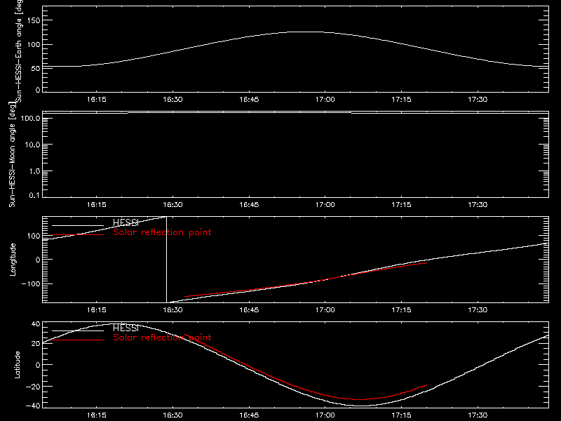Click the Sun-HESSI-Earth angle axis title
The image size is (561, 421).
(19, 51)
